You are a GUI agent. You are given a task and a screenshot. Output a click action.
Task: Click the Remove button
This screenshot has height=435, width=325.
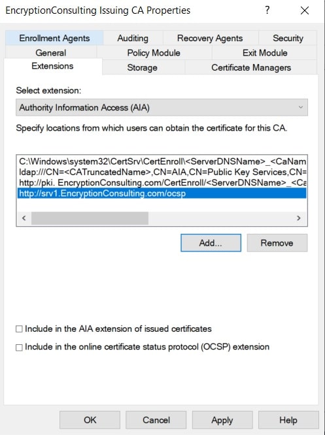pos(277,243)
